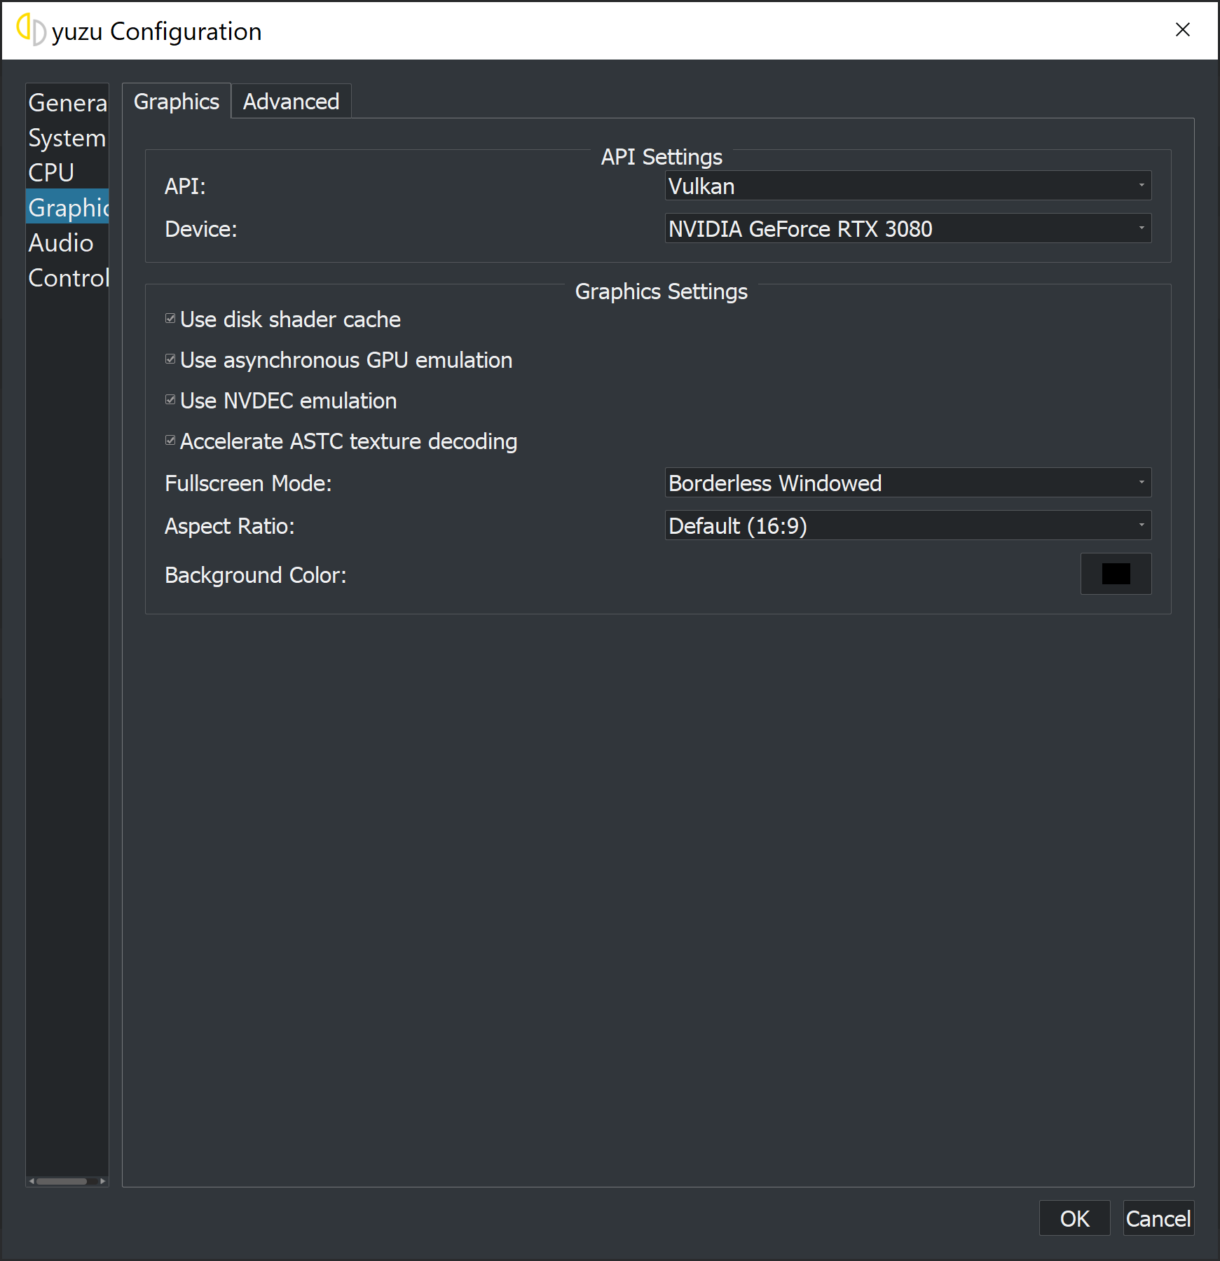
Task: Pick a Background Color using the black swatch
Action: click(x=1116, y=574)
